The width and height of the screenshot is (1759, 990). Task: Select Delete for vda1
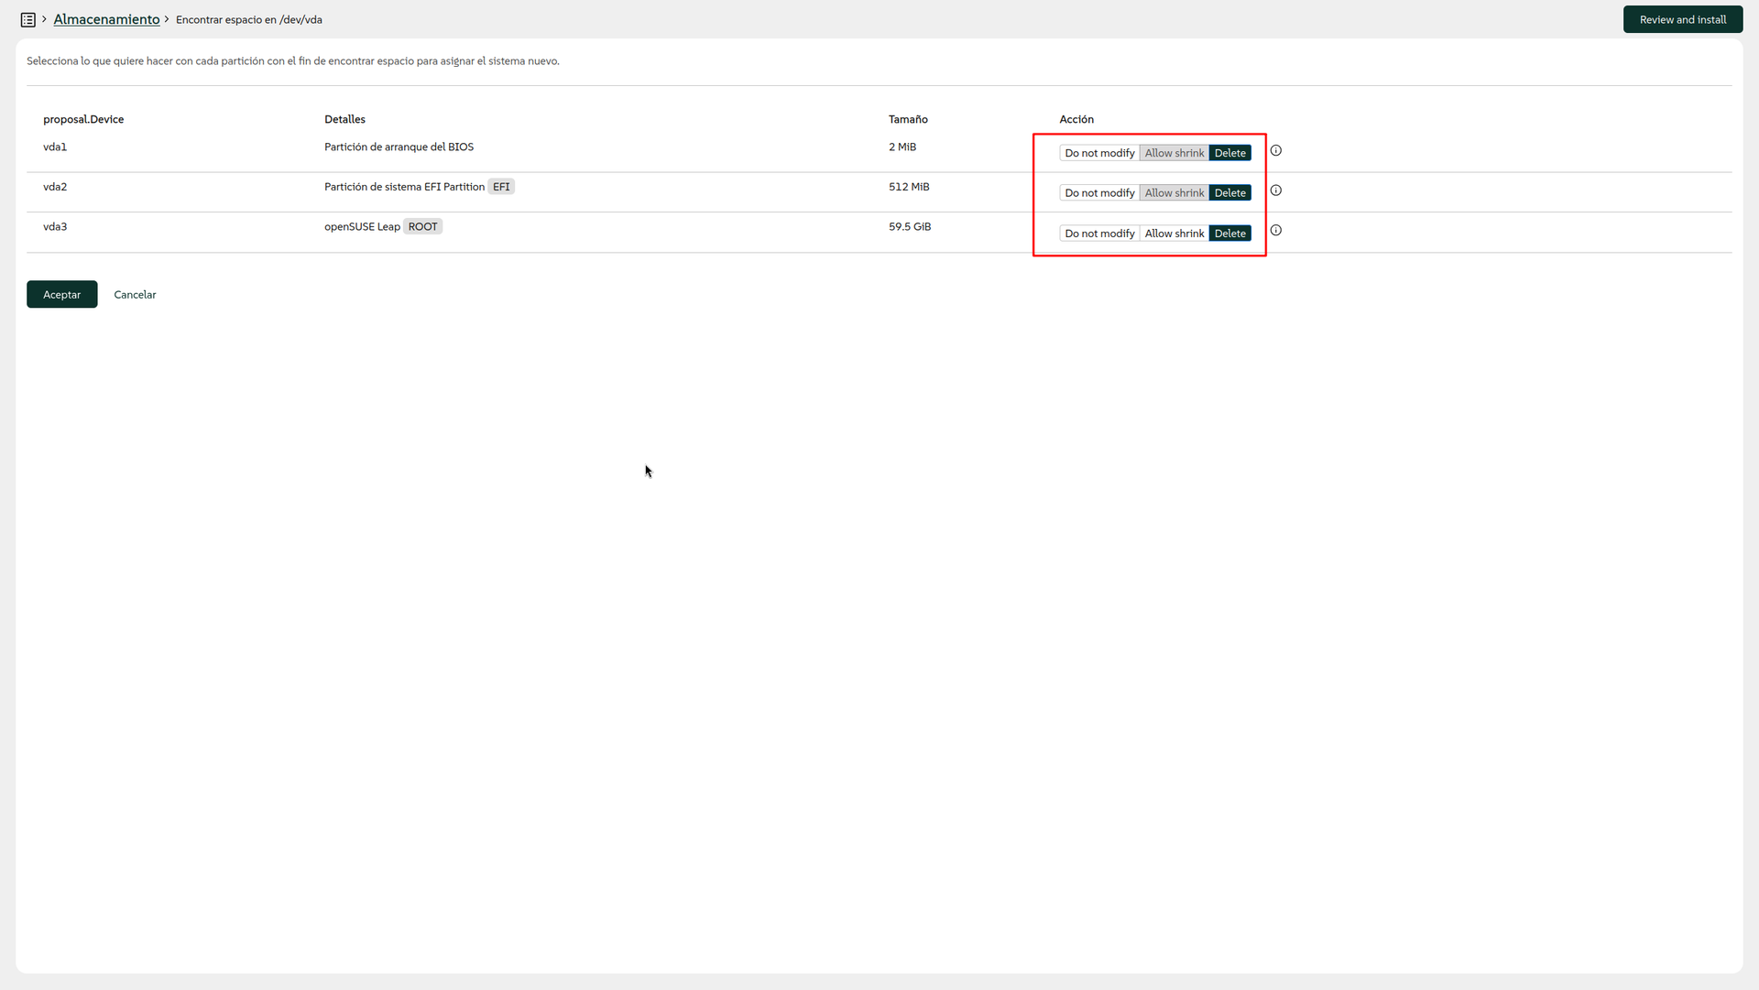tap(1229, 153)
